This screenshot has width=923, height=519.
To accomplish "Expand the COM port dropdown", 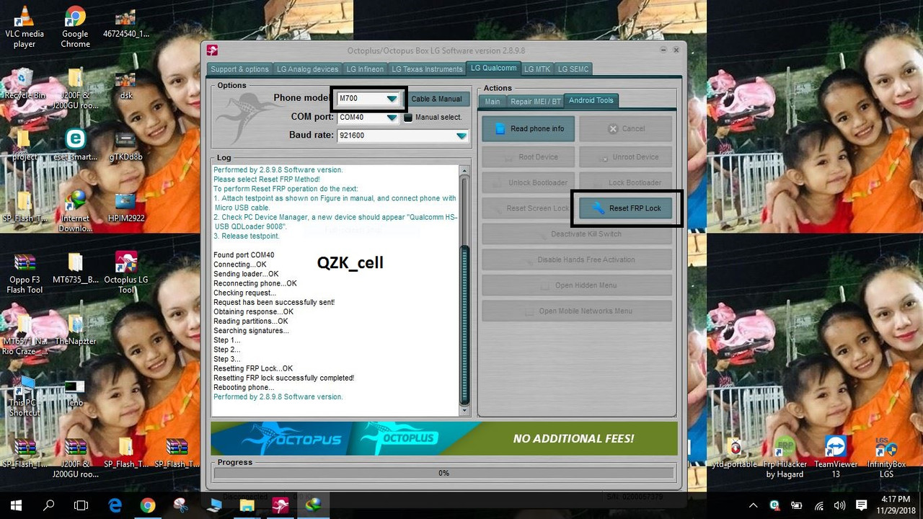I will pyautogui.click(x=391, y=117).
